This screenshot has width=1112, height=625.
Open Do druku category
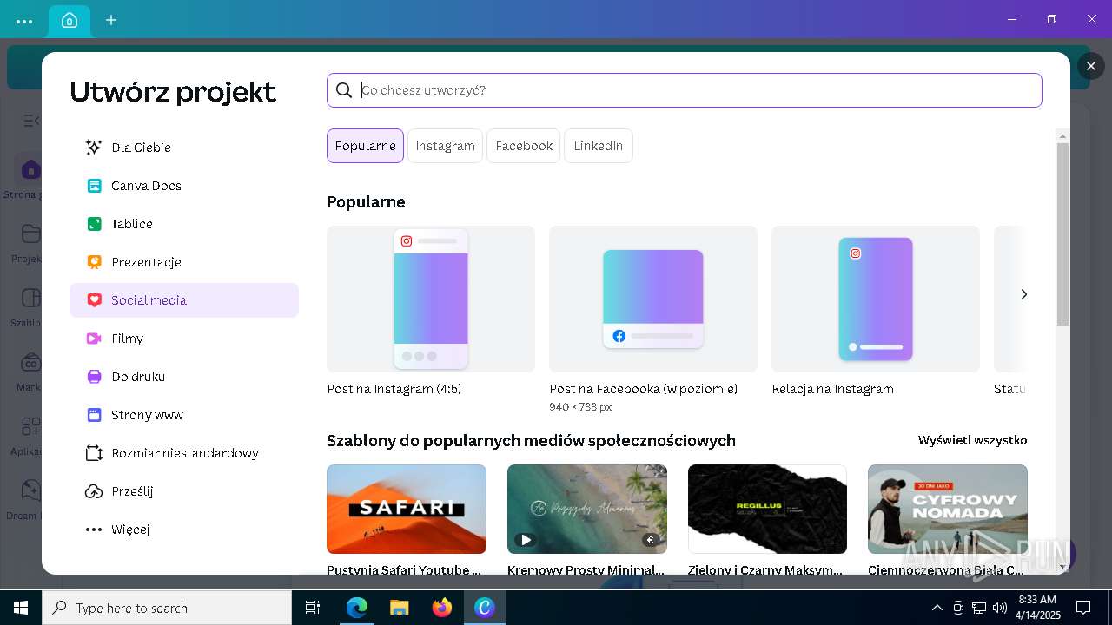pos(184,377)
